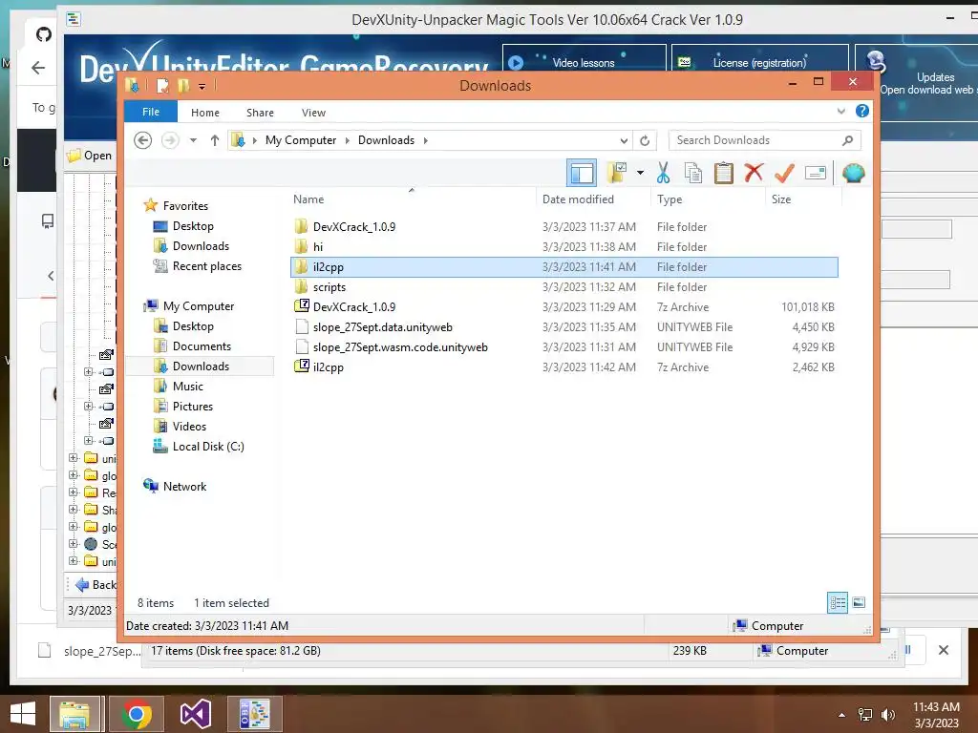Click the Properties icon in quick access toolbar
Screen dimensions: 978x733
pos(162,86)
